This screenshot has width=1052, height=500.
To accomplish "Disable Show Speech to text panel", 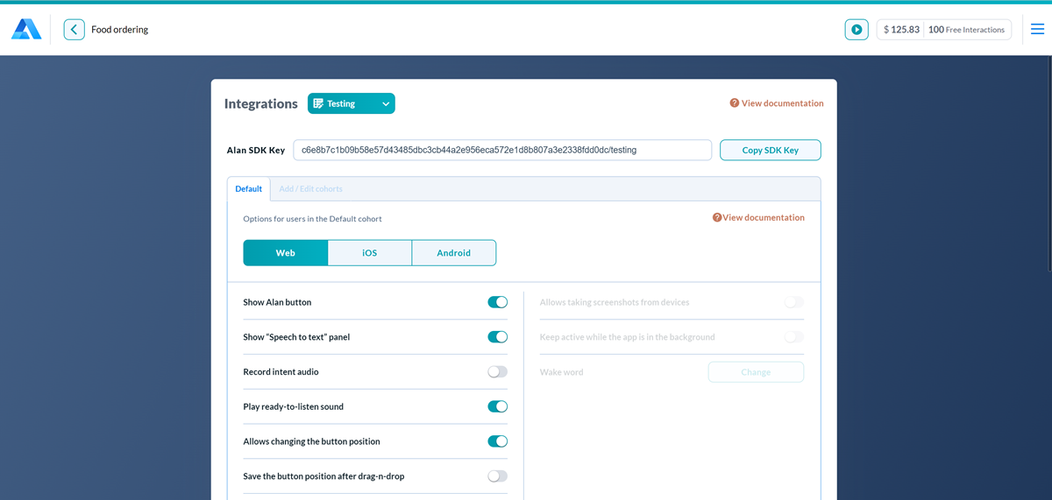I will pyautogui.click(x=497, y=337).
